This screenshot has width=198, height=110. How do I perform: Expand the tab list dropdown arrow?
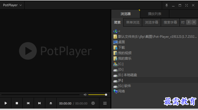(x=194, y=22)
